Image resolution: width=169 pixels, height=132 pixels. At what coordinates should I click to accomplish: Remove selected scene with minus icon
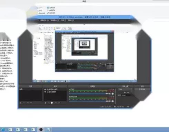(x=24, y=103)
